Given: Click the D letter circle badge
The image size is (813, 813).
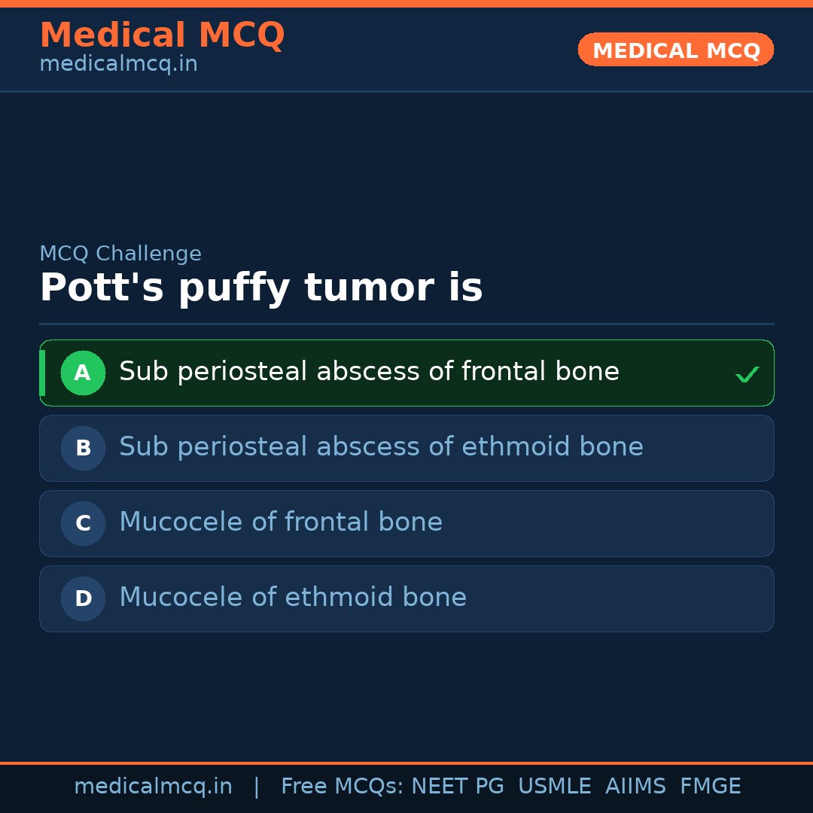Looking at the screenshot, I should pos(83,598).
